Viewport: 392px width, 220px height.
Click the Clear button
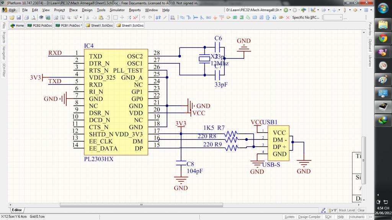[x=361, y=210]
